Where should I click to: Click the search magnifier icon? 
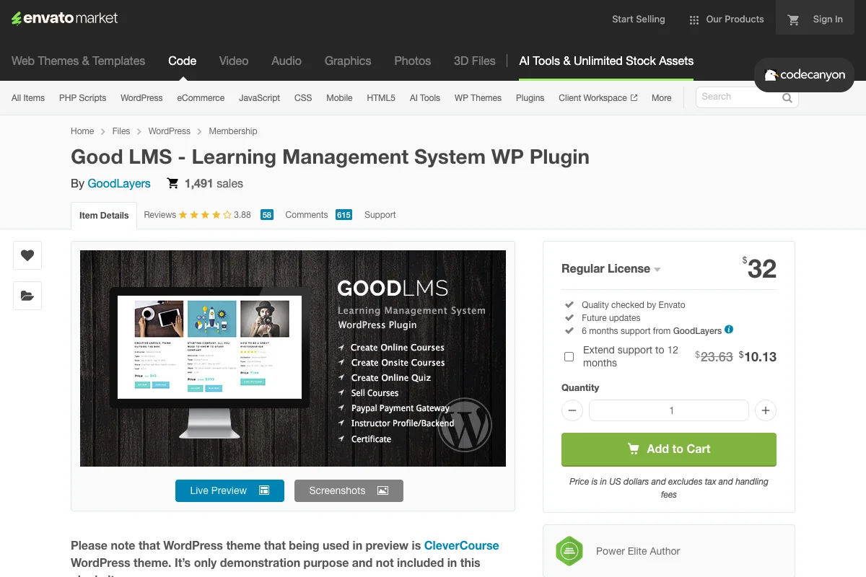click(787, 97)
